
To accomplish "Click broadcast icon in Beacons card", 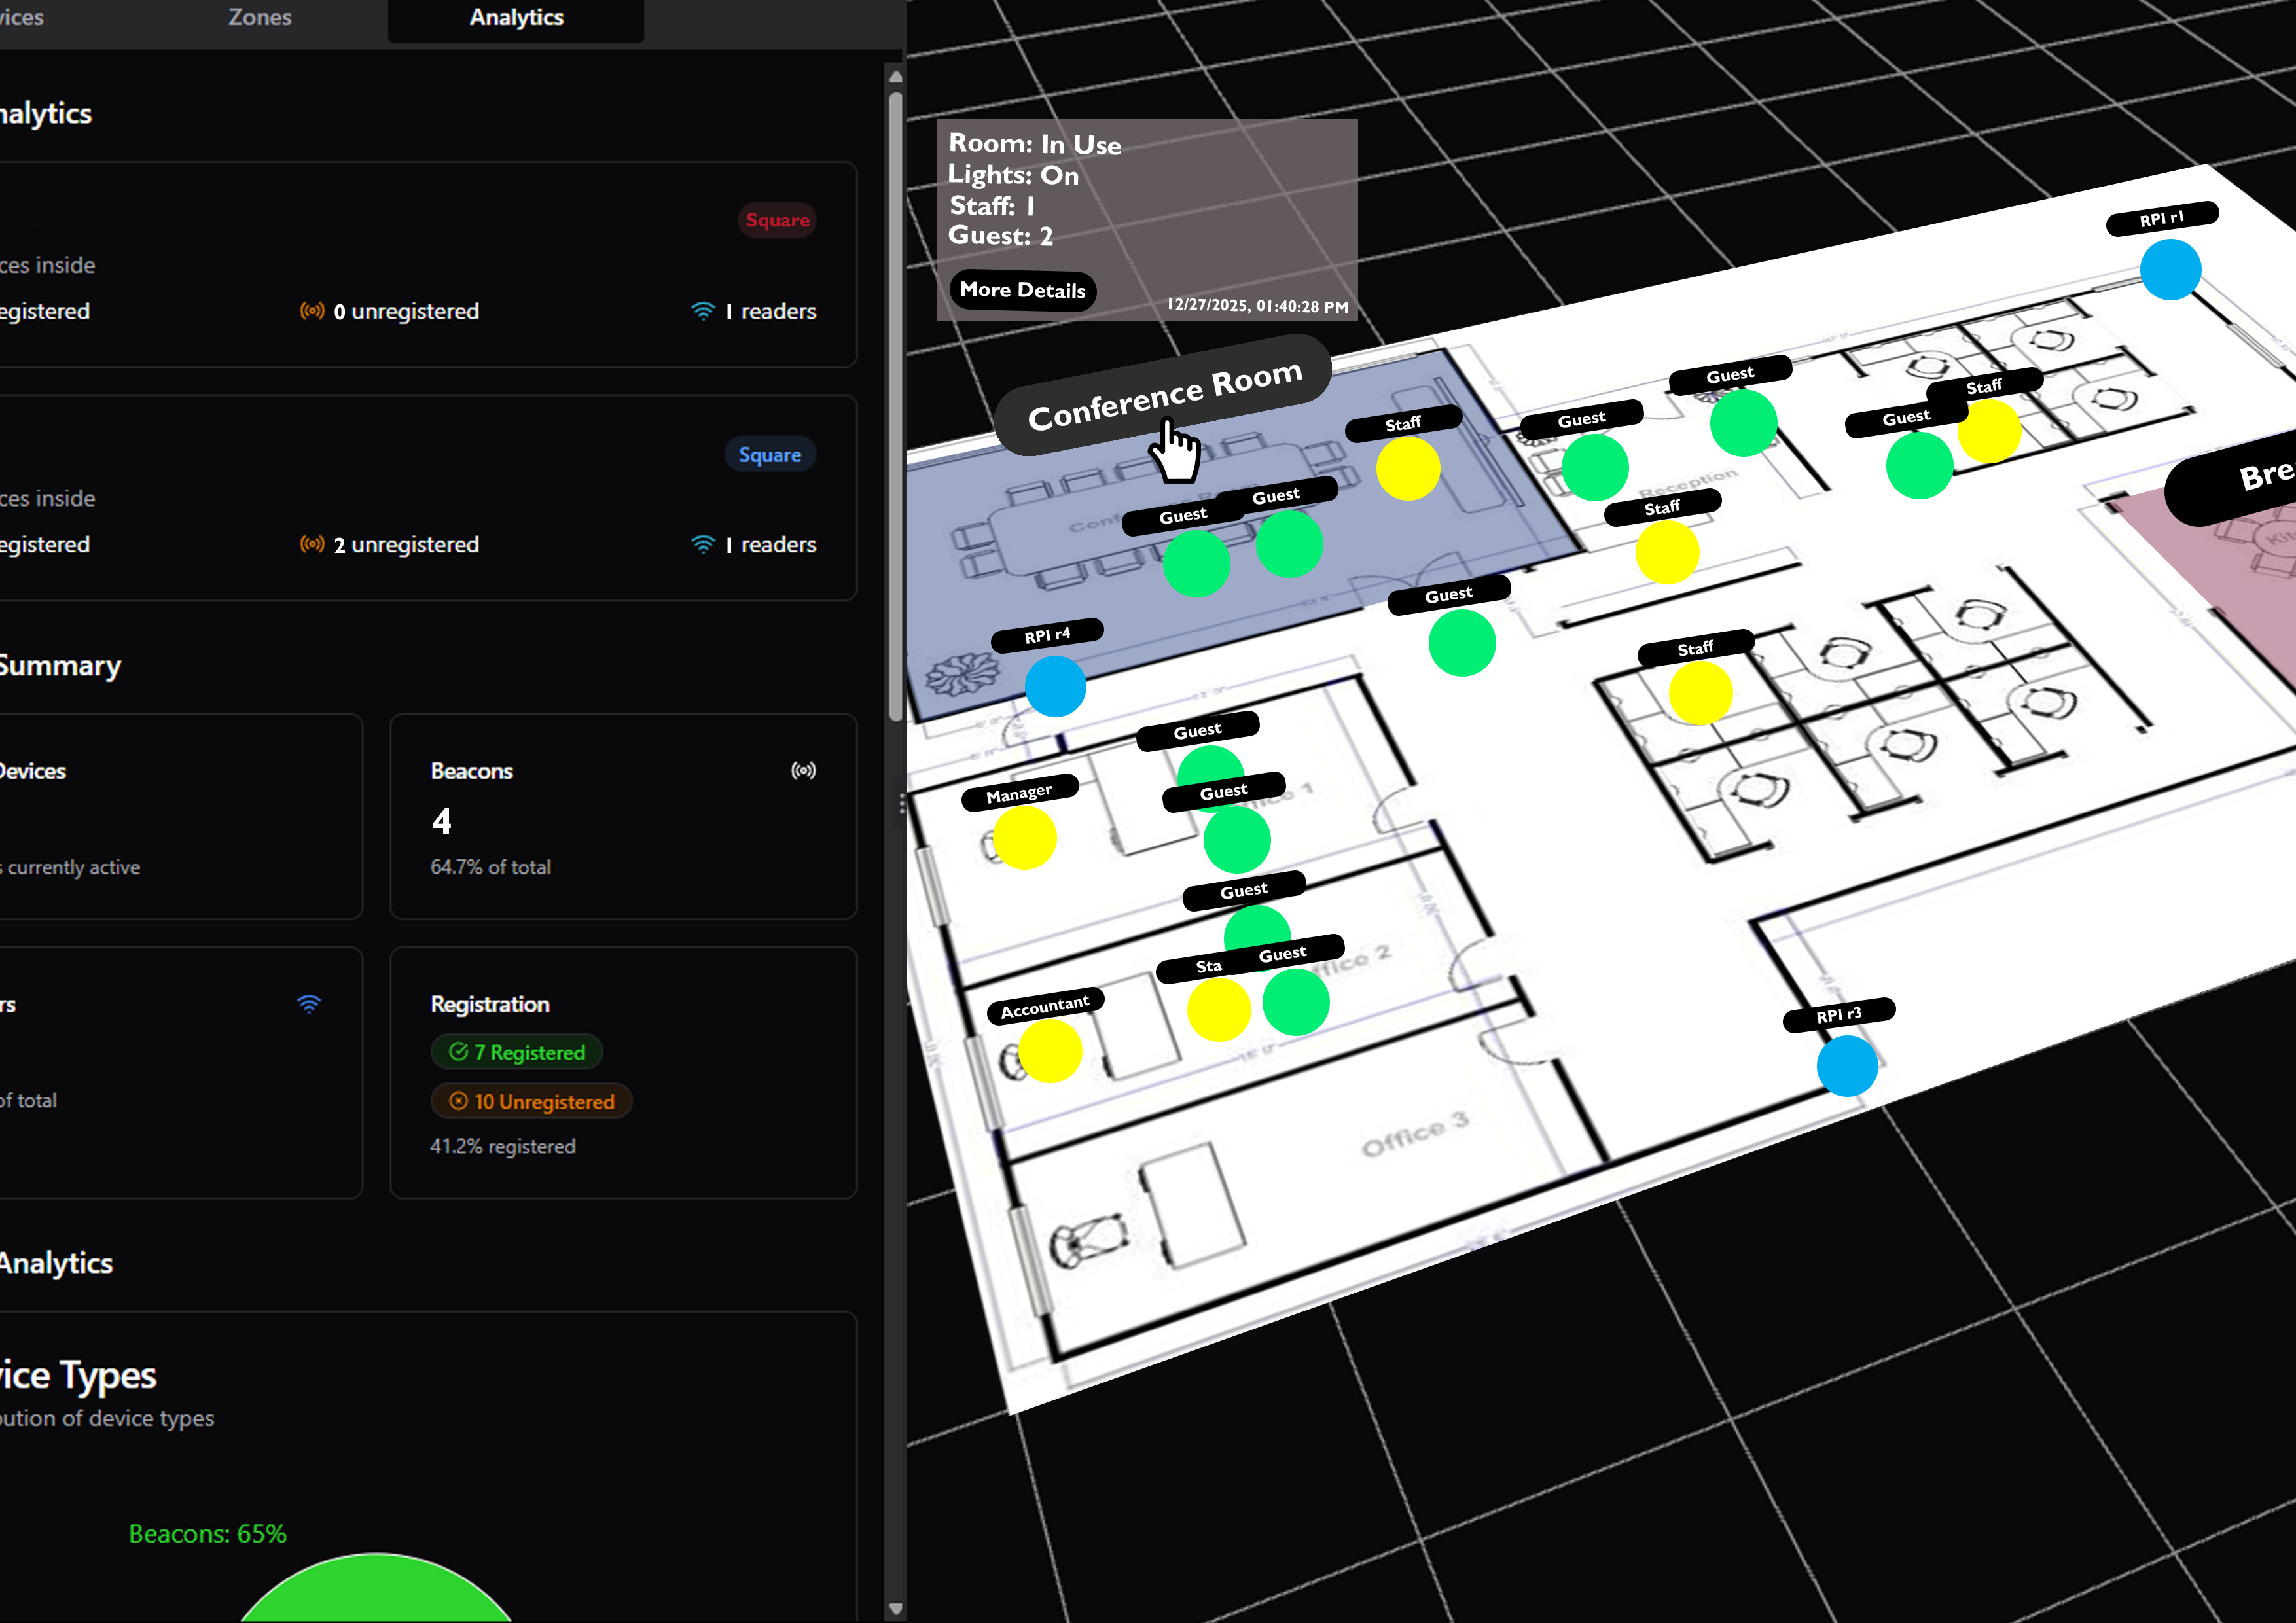I will (x=803, y=770).
